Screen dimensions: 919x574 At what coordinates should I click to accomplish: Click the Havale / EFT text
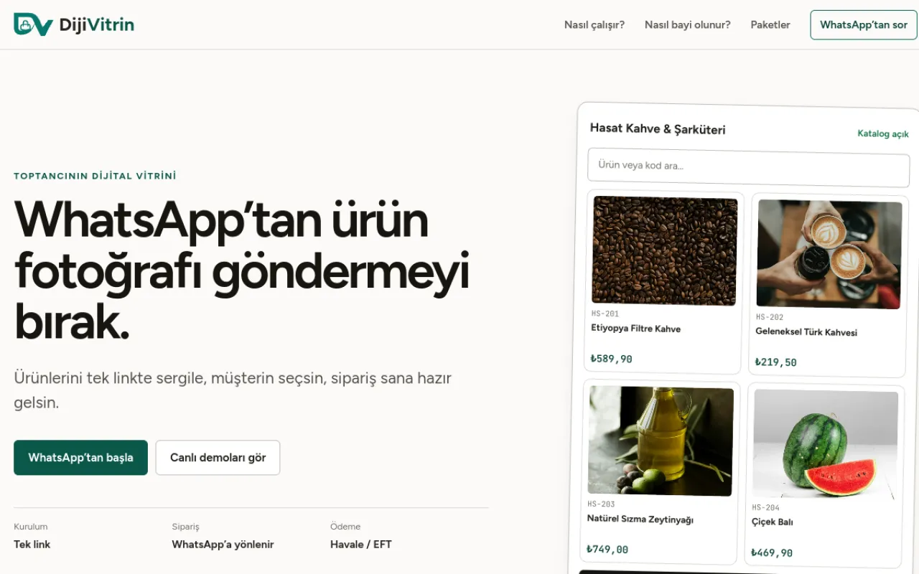[361, 545]
